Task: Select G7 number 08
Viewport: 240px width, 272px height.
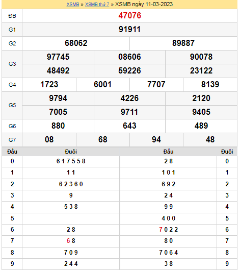Action: coord(49,139)
